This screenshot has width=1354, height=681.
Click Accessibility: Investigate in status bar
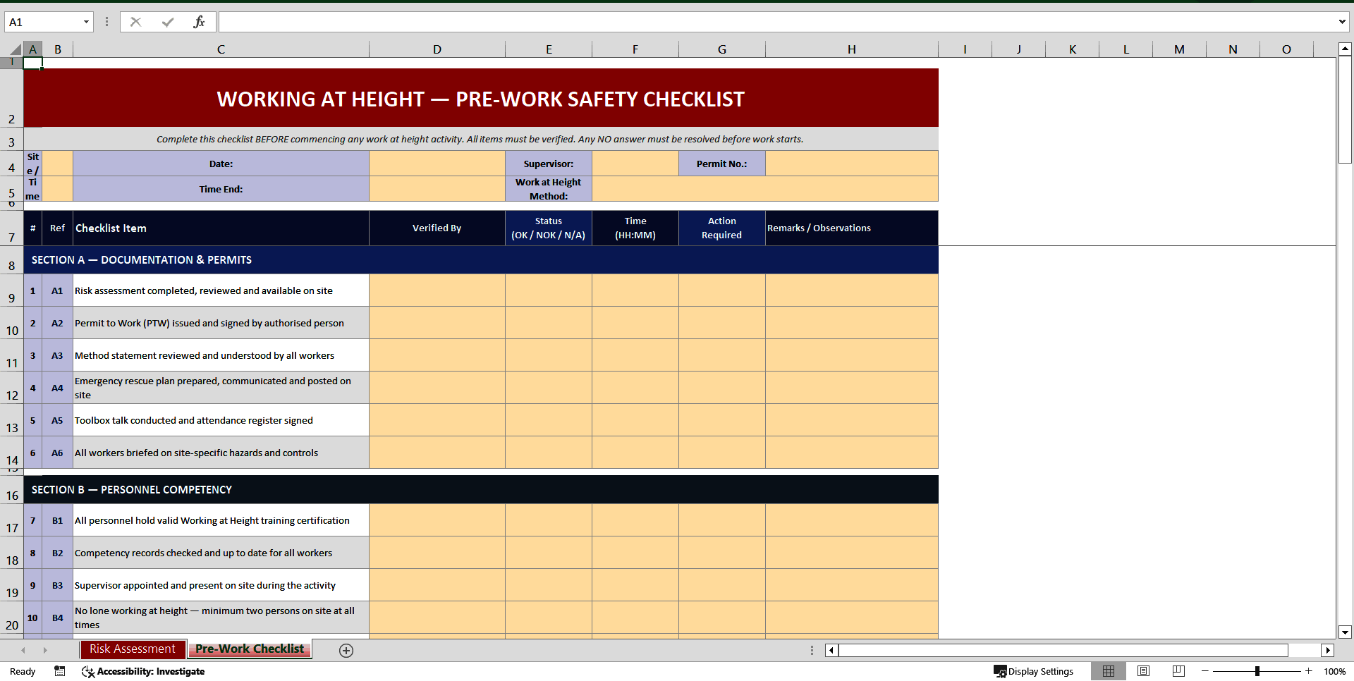(143, 671)
